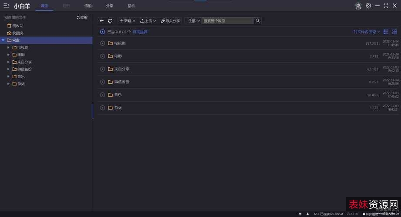401x217 pixels.
Task: Open the 文件名 升序 sort dropdown
Action: coord(367,32)
